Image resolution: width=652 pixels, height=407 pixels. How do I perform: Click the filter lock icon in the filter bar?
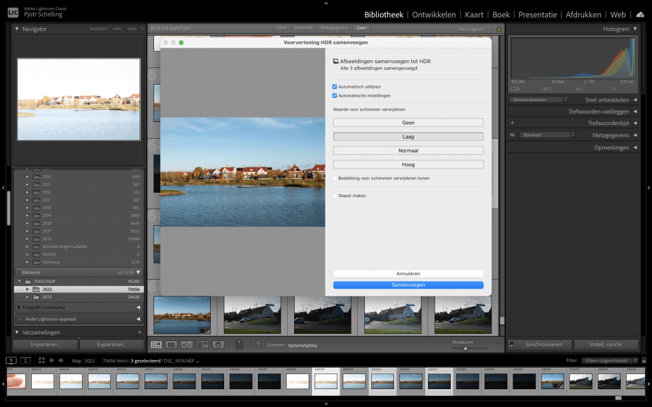click(499, 29)
